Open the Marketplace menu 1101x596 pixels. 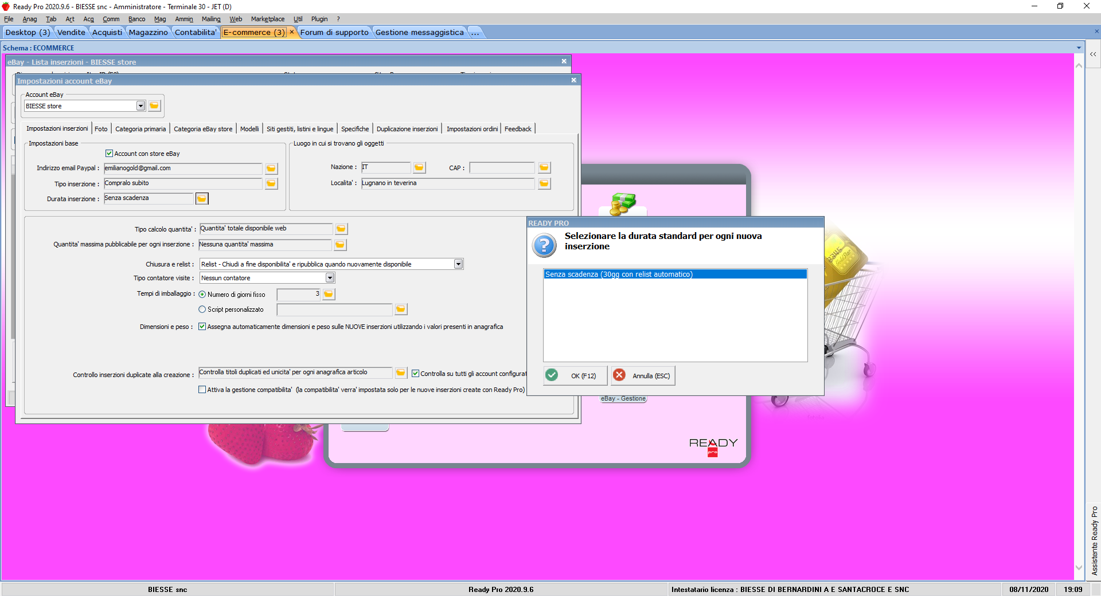(267, 19)
